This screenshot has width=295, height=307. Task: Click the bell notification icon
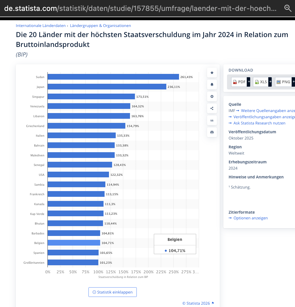[212, 85]
